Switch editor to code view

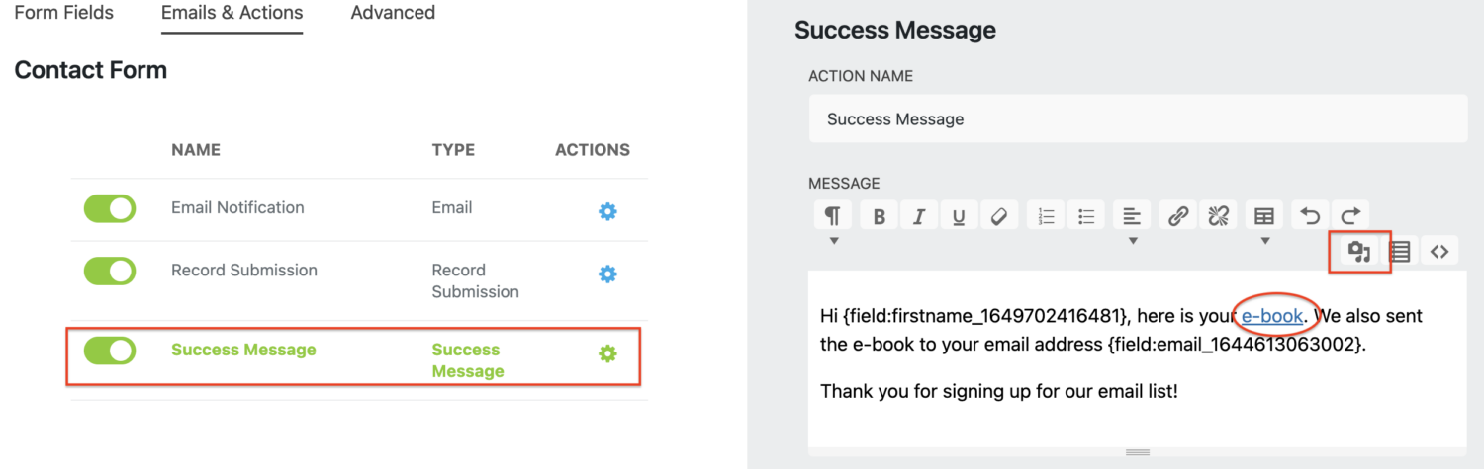[x=1439, y=252]
